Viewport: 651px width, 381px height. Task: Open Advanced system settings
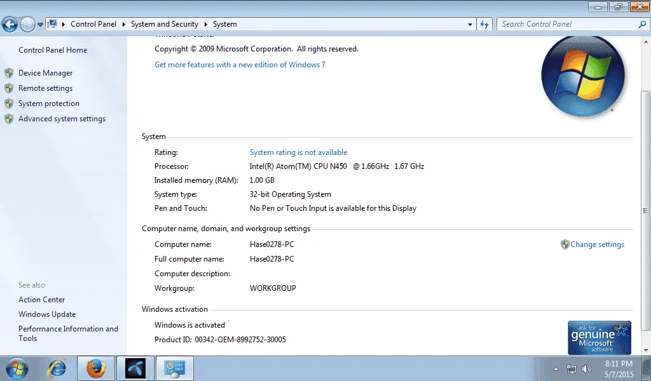pyautogui.click(x=62, y=119)
